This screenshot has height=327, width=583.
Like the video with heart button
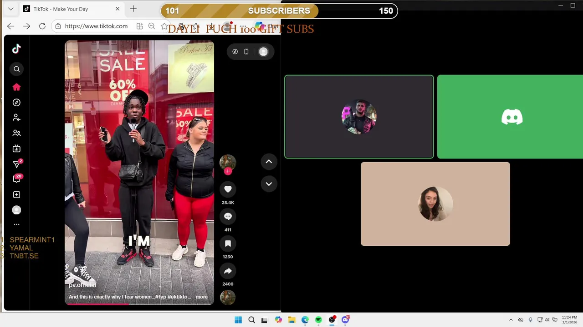pyautogui.click(x=228, y=189)
